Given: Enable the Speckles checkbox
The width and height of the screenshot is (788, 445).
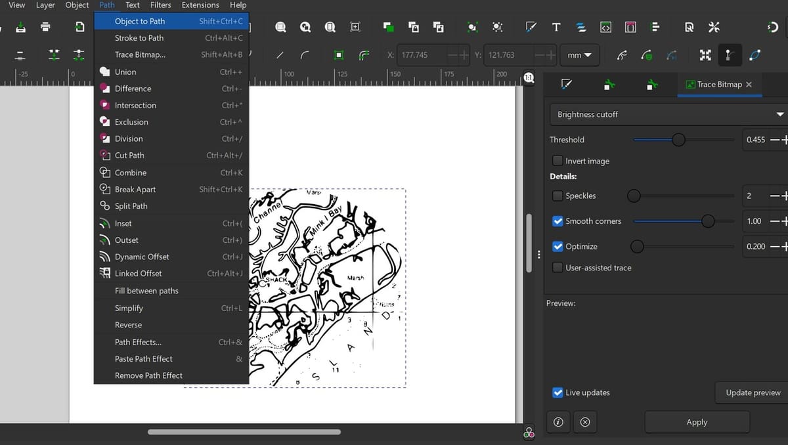Looking at the screenshot, I should click(558, 196).
